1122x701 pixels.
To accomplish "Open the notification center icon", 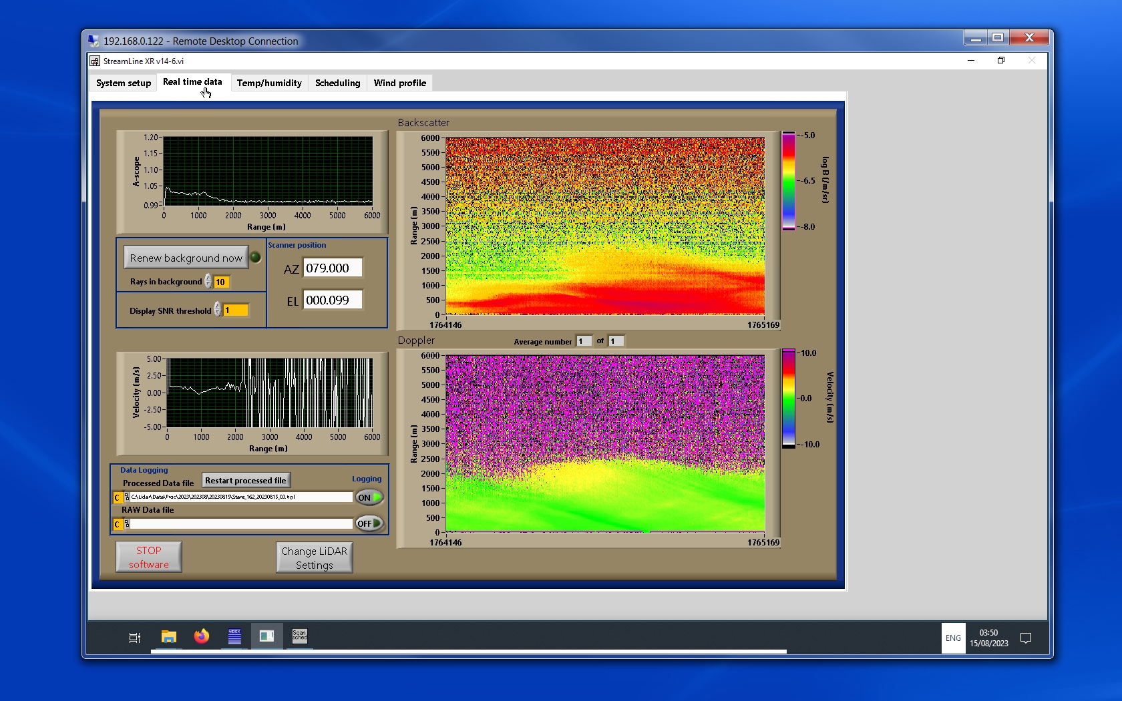I will point(1026,638).
